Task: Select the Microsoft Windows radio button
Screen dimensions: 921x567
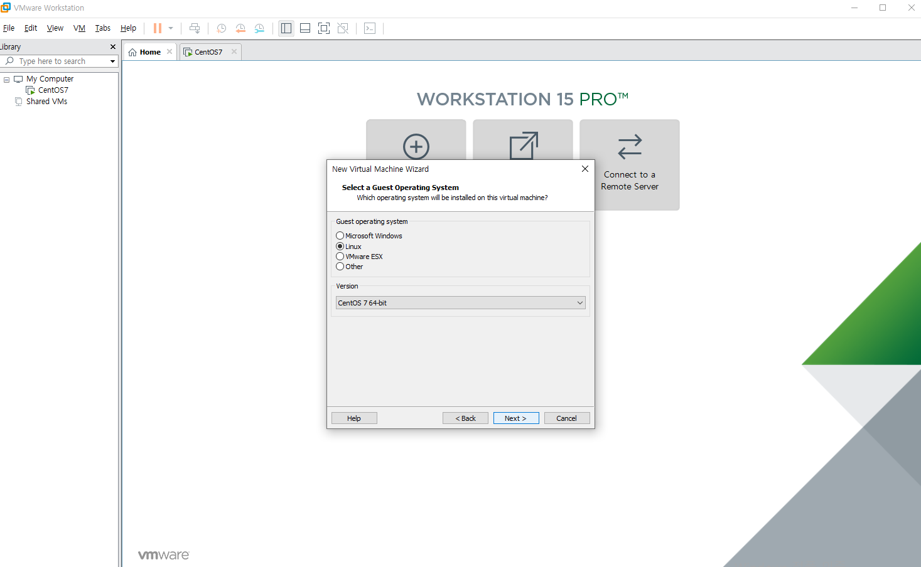Action: (340, 236)
